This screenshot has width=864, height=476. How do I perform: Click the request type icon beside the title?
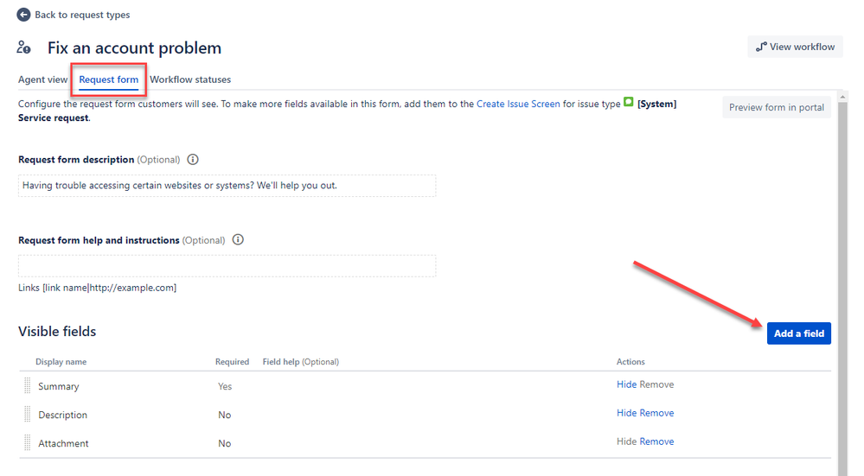[x=24, y=48]
